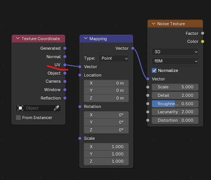211x180 pixels.
Task: Click the Distortion 0.000 field
Action: pyautogui.click(x=175, y=120)
